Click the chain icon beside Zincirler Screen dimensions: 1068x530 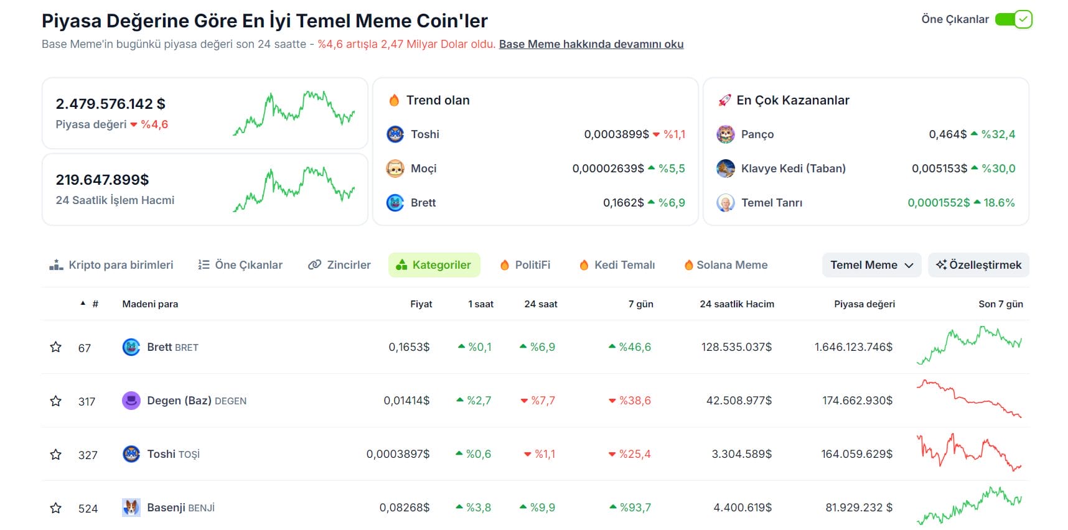[314, 264]
